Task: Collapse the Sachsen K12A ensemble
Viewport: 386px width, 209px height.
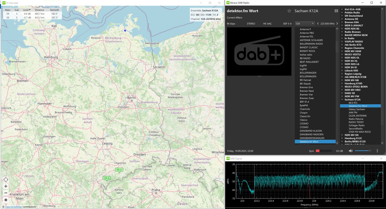Action: (x=342, y=100)
